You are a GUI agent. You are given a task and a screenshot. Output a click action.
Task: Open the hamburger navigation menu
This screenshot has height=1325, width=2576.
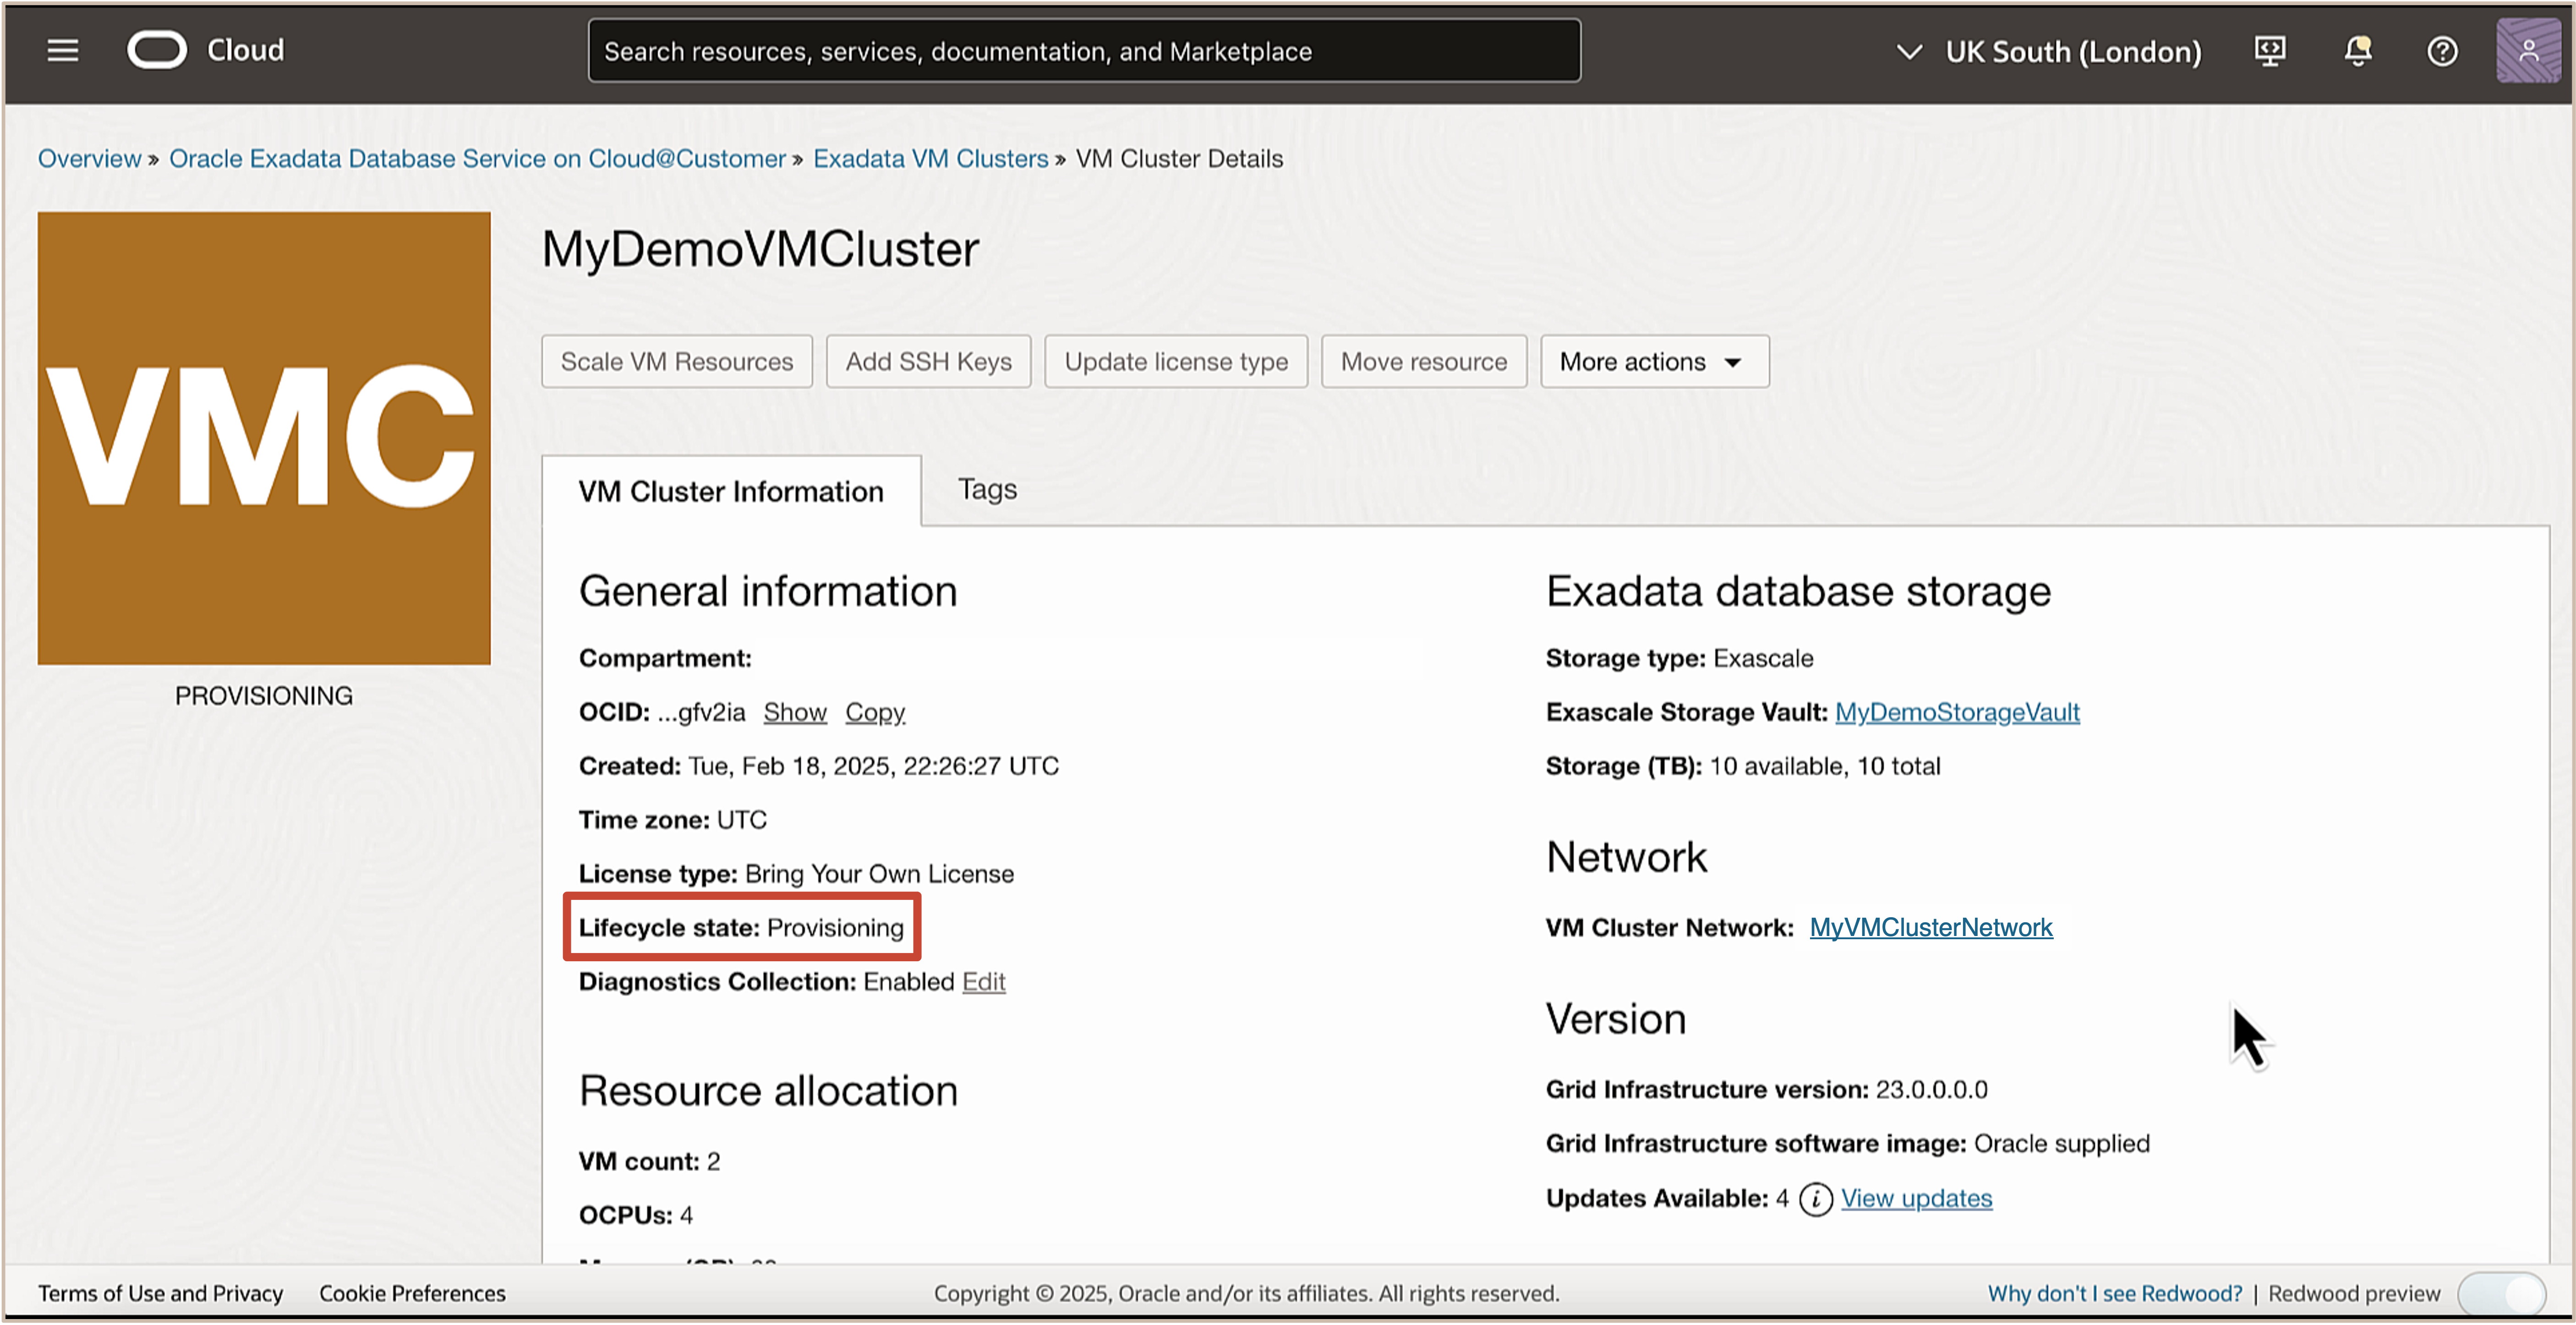[x=63, y=50]
